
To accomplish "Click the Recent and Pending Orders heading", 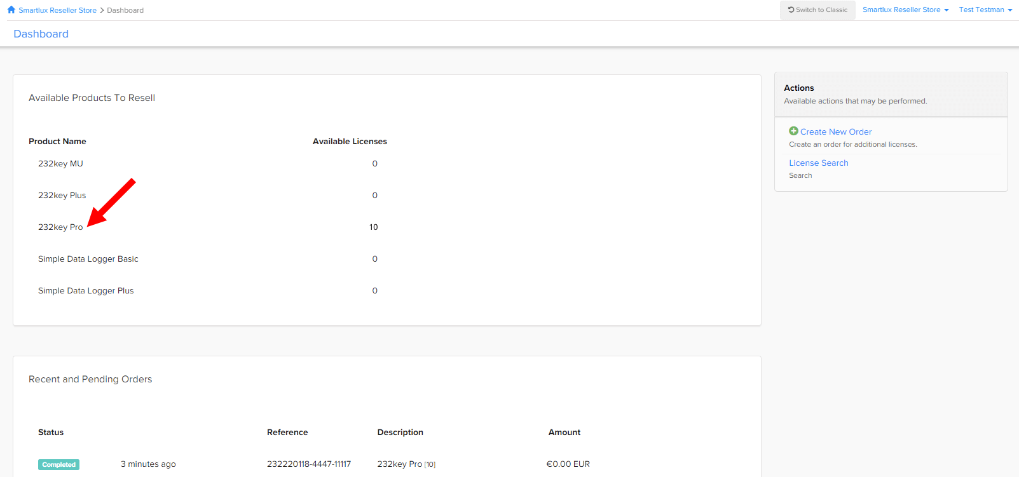I will 90,379.
